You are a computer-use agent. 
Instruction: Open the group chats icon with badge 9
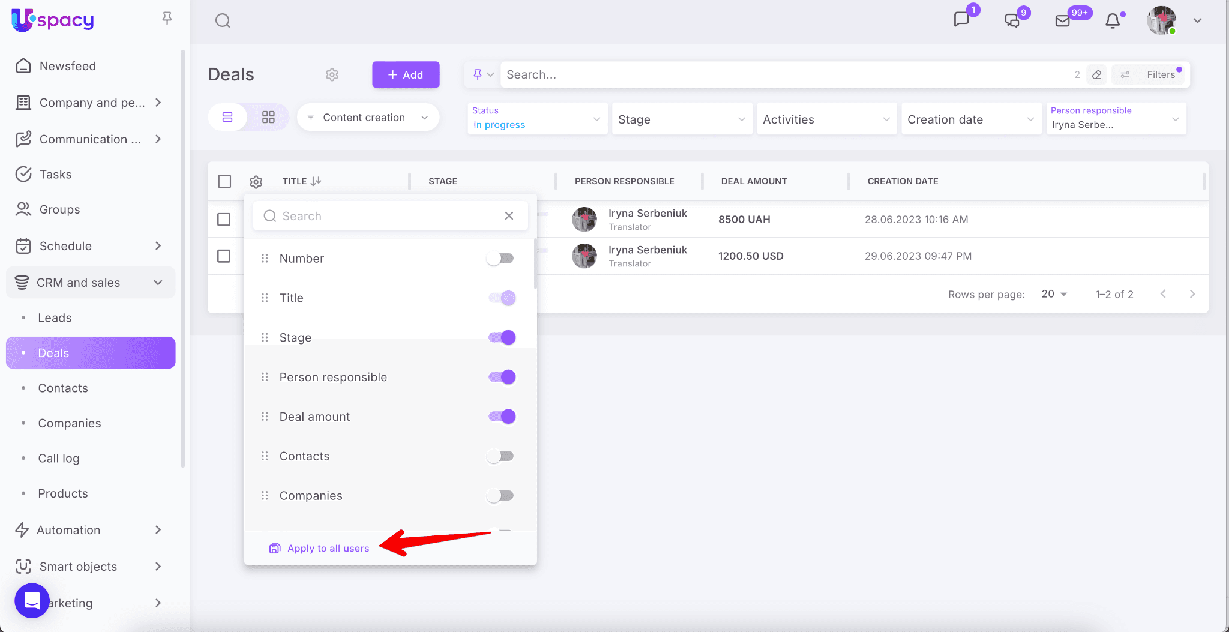[1012, 21]
